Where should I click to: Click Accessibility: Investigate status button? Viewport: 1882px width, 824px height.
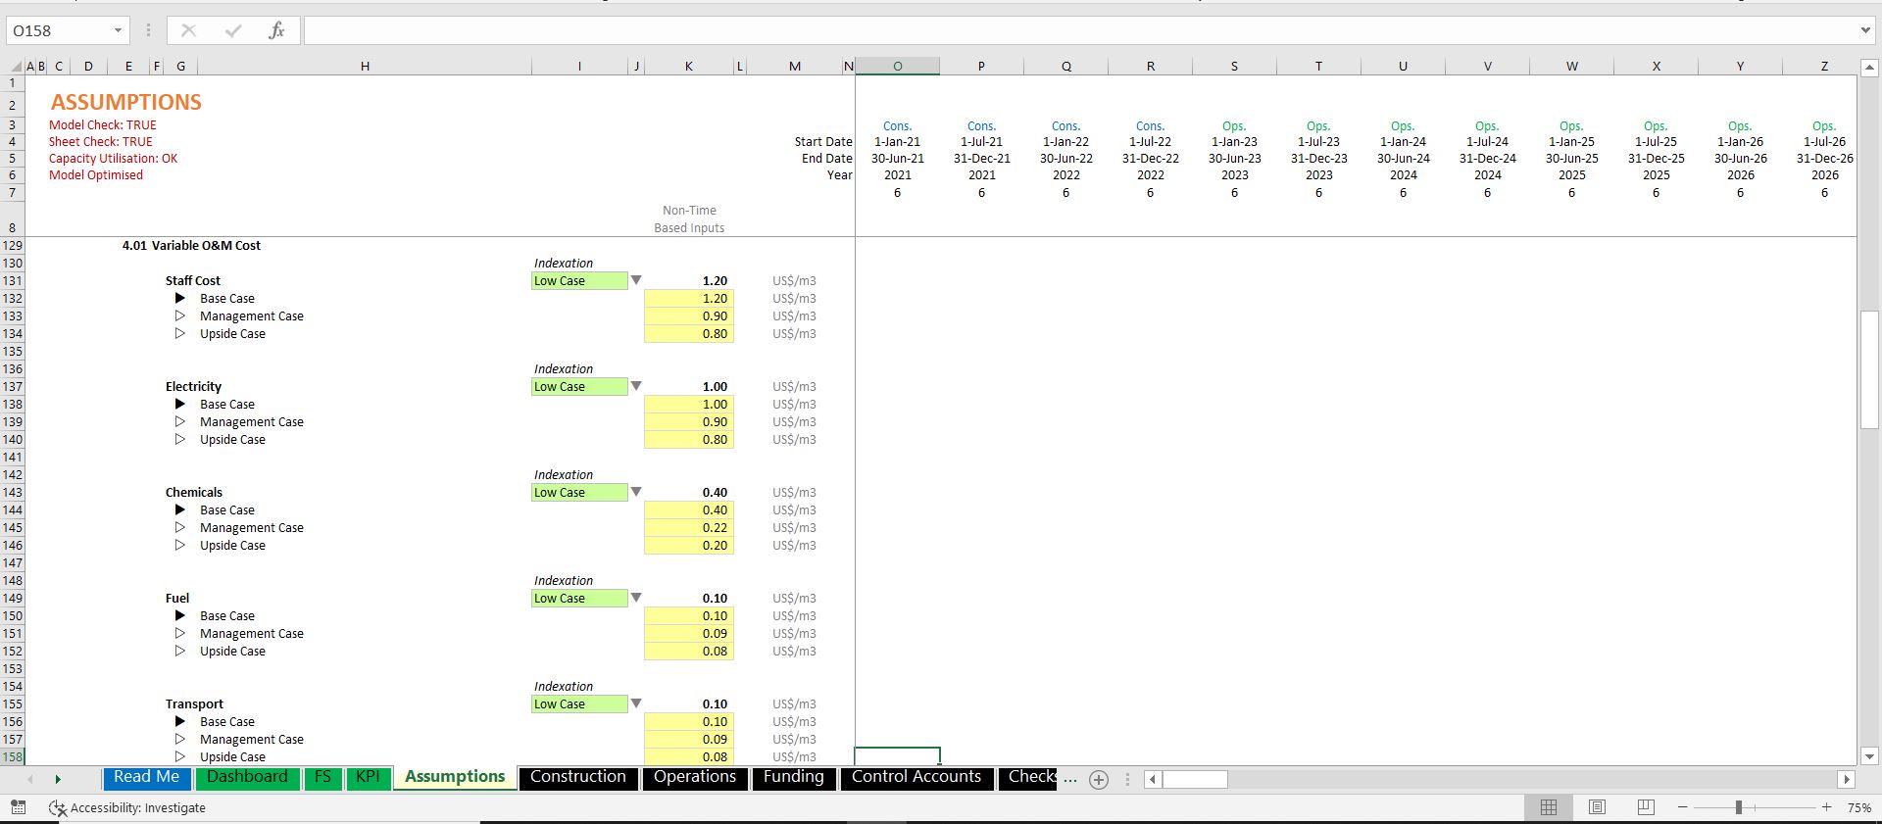pos(127,807)
